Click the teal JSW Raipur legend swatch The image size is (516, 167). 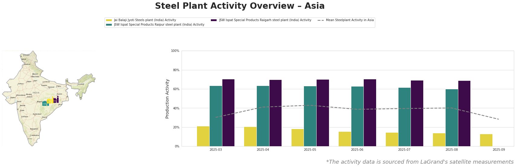109,25
